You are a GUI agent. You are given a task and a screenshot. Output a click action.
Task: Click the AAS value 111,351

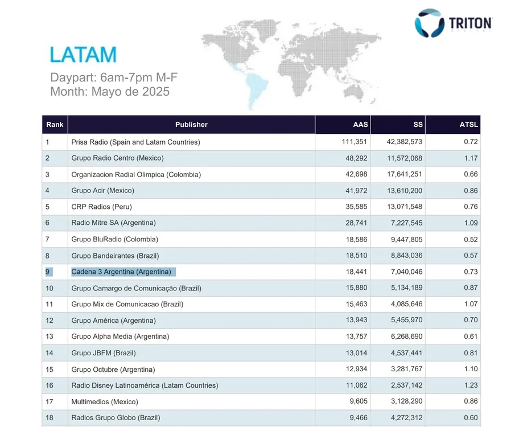(x=355, y=142)
